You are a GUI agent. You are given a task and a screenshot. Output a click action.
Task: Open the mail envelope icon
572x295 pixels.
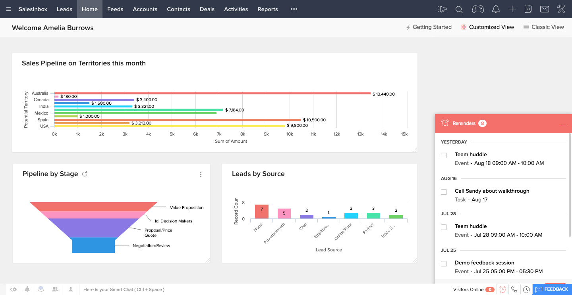click(x=545, y=9)
